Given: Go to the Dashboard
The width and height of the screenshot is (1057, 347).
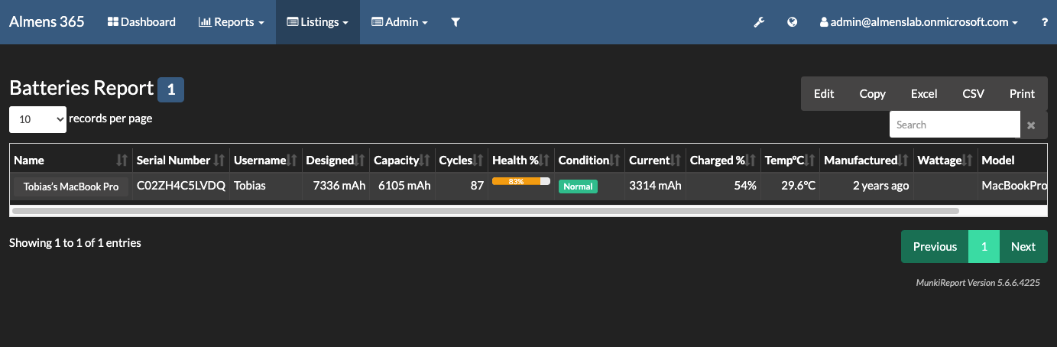Looking at the screenshot, I should pyautogui.click(x=142, y=22).
